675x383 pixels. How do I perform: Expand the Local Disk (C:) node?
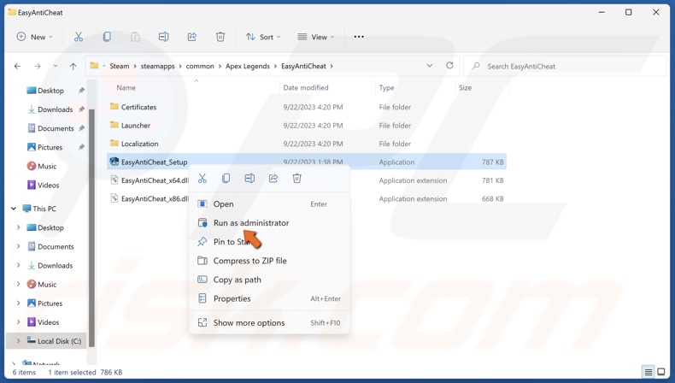[18, 341]
